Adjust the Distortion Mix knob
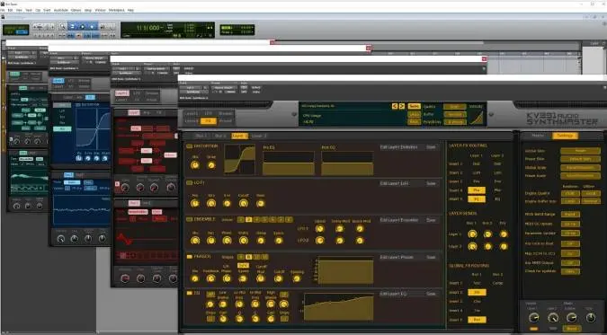The image size is (607, 335). [195, 165]
